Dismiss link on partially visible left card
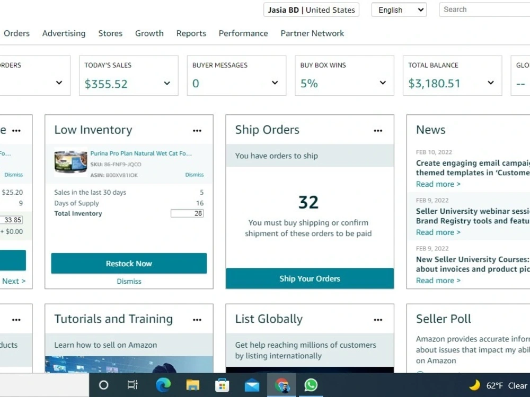The width and height of the screenshot is (530, 397). pos(14,175)
